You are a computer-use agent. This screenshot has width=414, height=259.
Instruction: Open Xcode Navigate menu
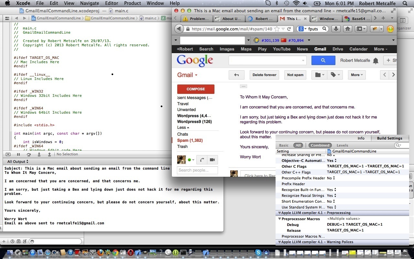click(90, 3)
